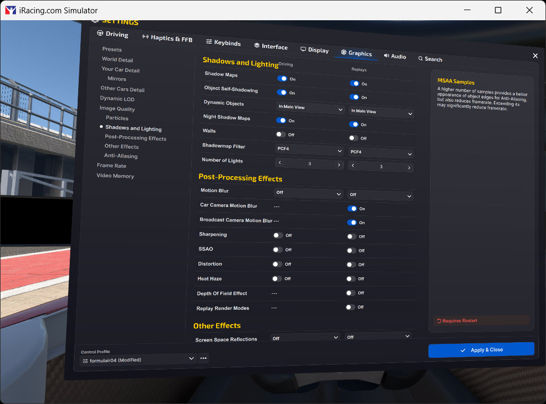Switch to the Audio tab

395,56
